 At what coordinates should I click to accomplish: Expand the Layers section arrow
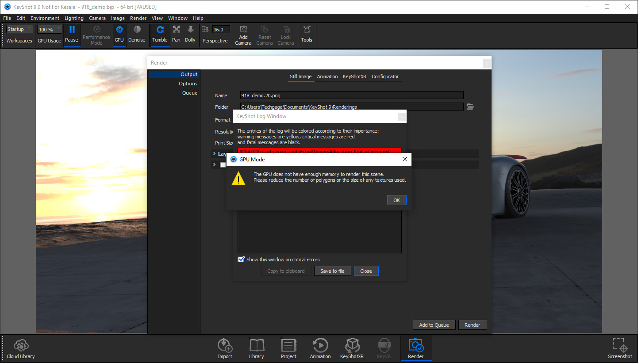coord(215,153)
